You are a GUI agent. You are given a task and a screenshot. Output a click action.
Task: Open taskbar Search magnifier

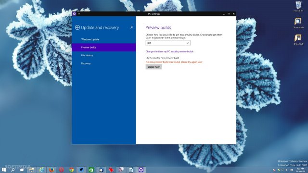13,170
